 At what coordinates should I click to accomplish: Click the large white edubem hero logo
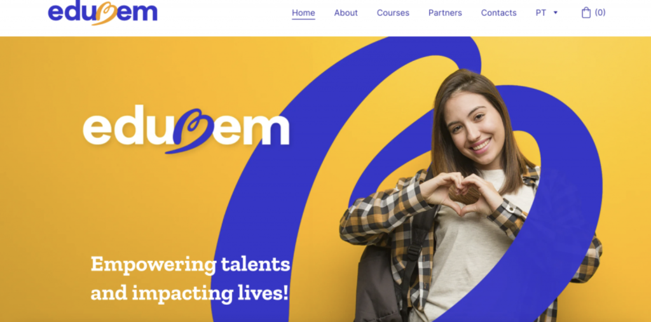186,129
